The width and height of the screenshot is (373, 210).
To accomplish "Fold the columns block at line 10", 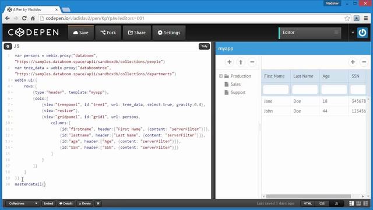I will [x=12, y=123].
